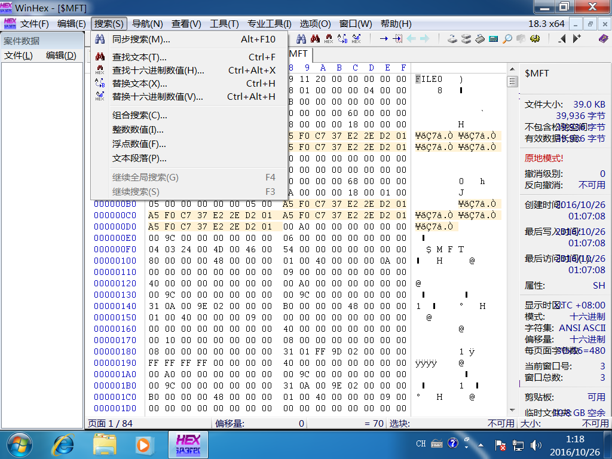
Task: Click hex view scrollbar up arrow
Action: pyautogui.click(x=512, y=69)
